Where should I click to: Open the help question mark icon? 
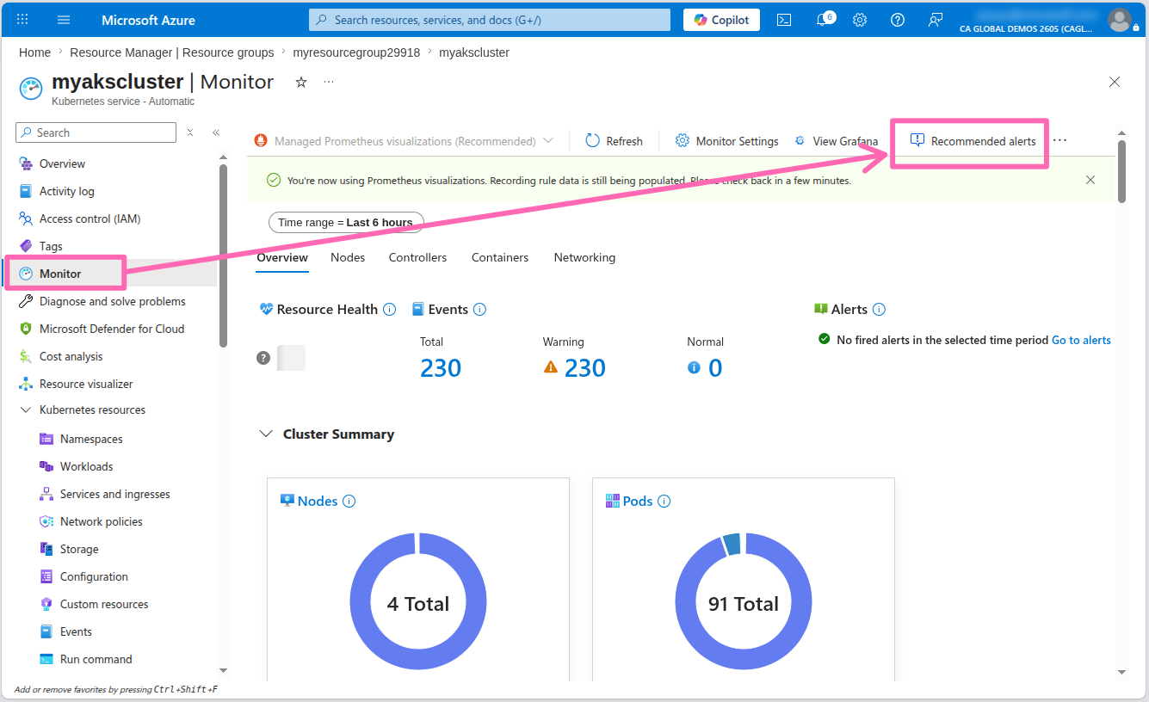[x=898, y=20]
